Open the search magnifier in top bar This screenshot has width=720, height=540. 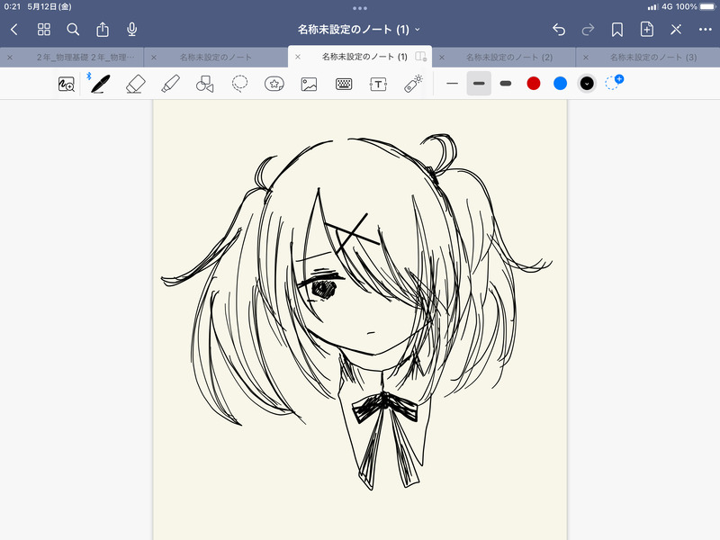pos(73,30)
